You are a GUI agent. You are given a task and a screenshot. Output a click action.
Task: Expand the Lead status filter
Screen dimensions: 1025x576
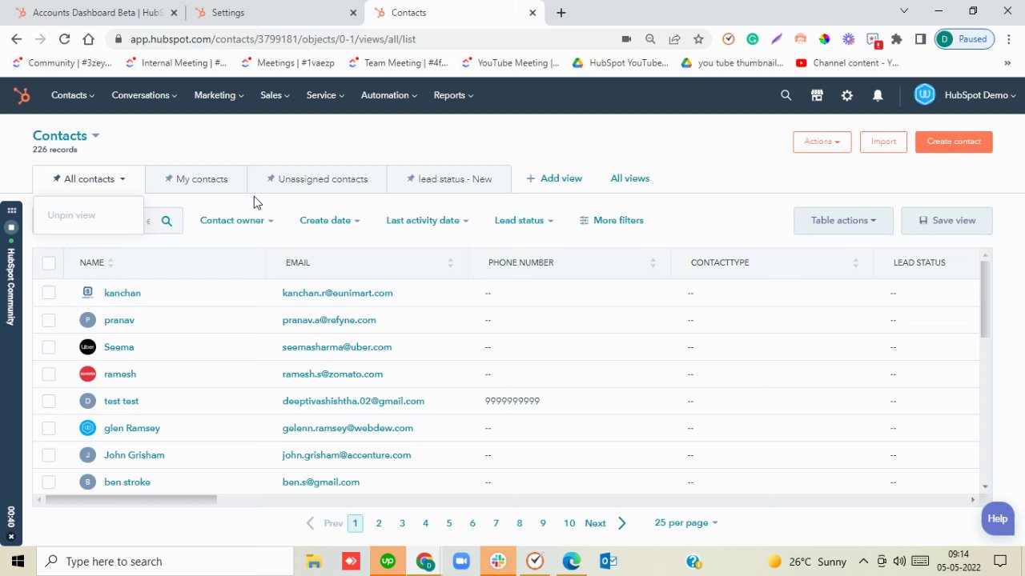coord(525,221)
